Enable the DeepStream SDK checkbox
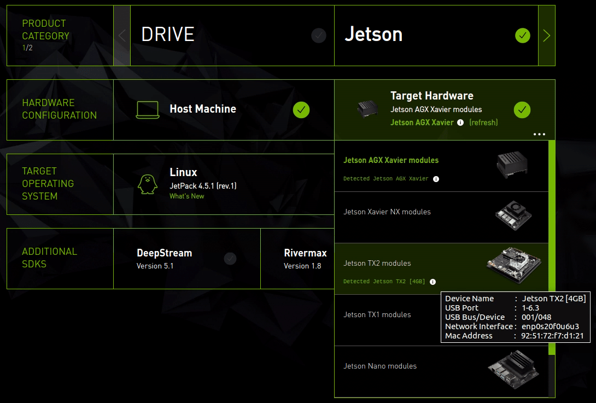The image size is (596, 403). pos(230,259)
